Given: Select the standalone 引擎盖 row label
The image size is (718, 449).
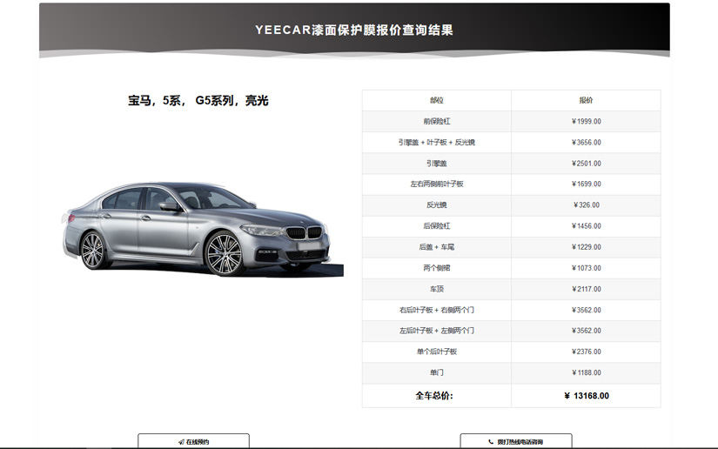Looking at the screenshot, I should 437,164.
